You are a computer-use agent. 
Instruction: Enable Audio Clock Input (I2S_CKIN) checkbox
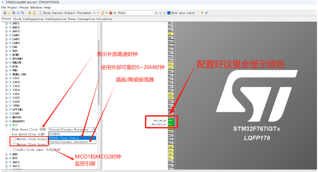[15, 150]
